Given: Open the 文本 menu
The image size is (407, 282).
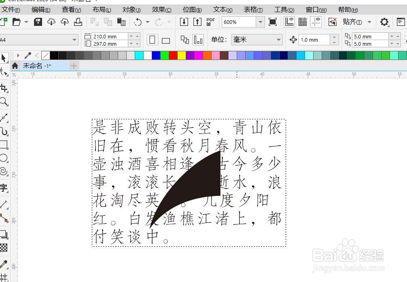Looking at the screenshot, I should pos(223,10).
